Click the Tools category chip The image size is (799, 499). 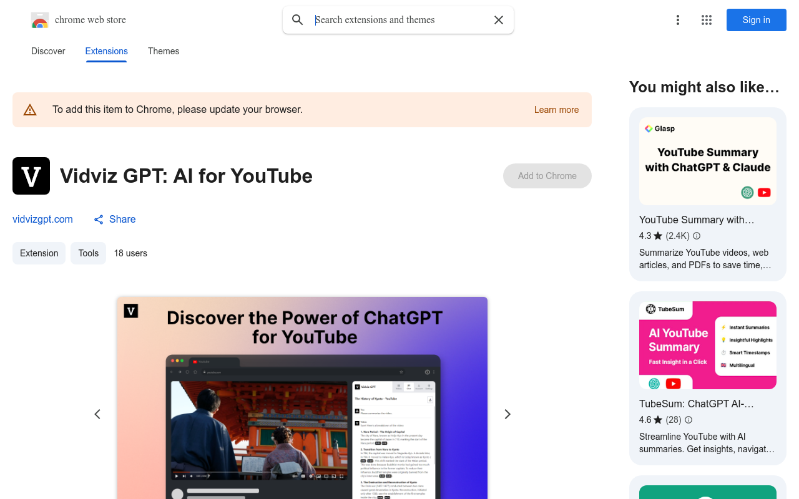point(89,253)
